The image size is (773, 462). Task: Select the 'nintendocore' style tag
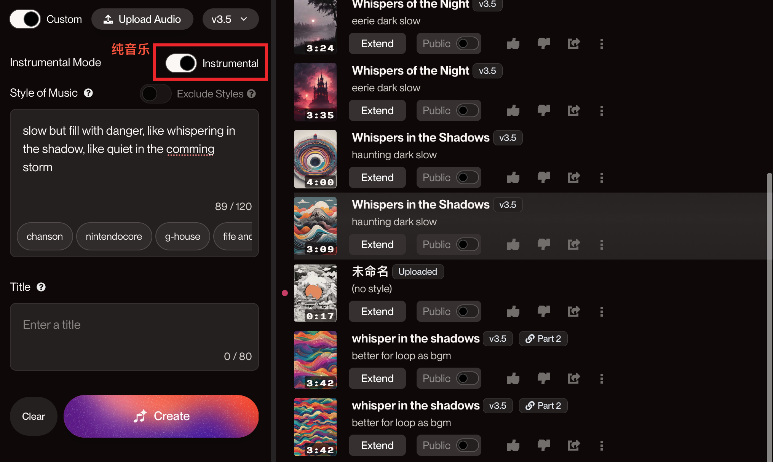[114, 236]
